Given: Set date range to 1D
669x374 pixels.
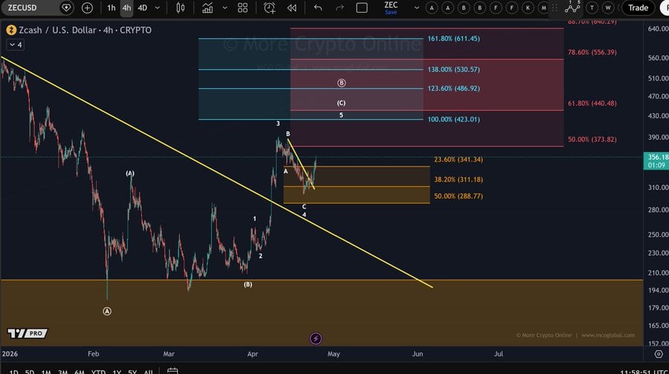Looking at the screenshot, I should (x=13, y=372).
